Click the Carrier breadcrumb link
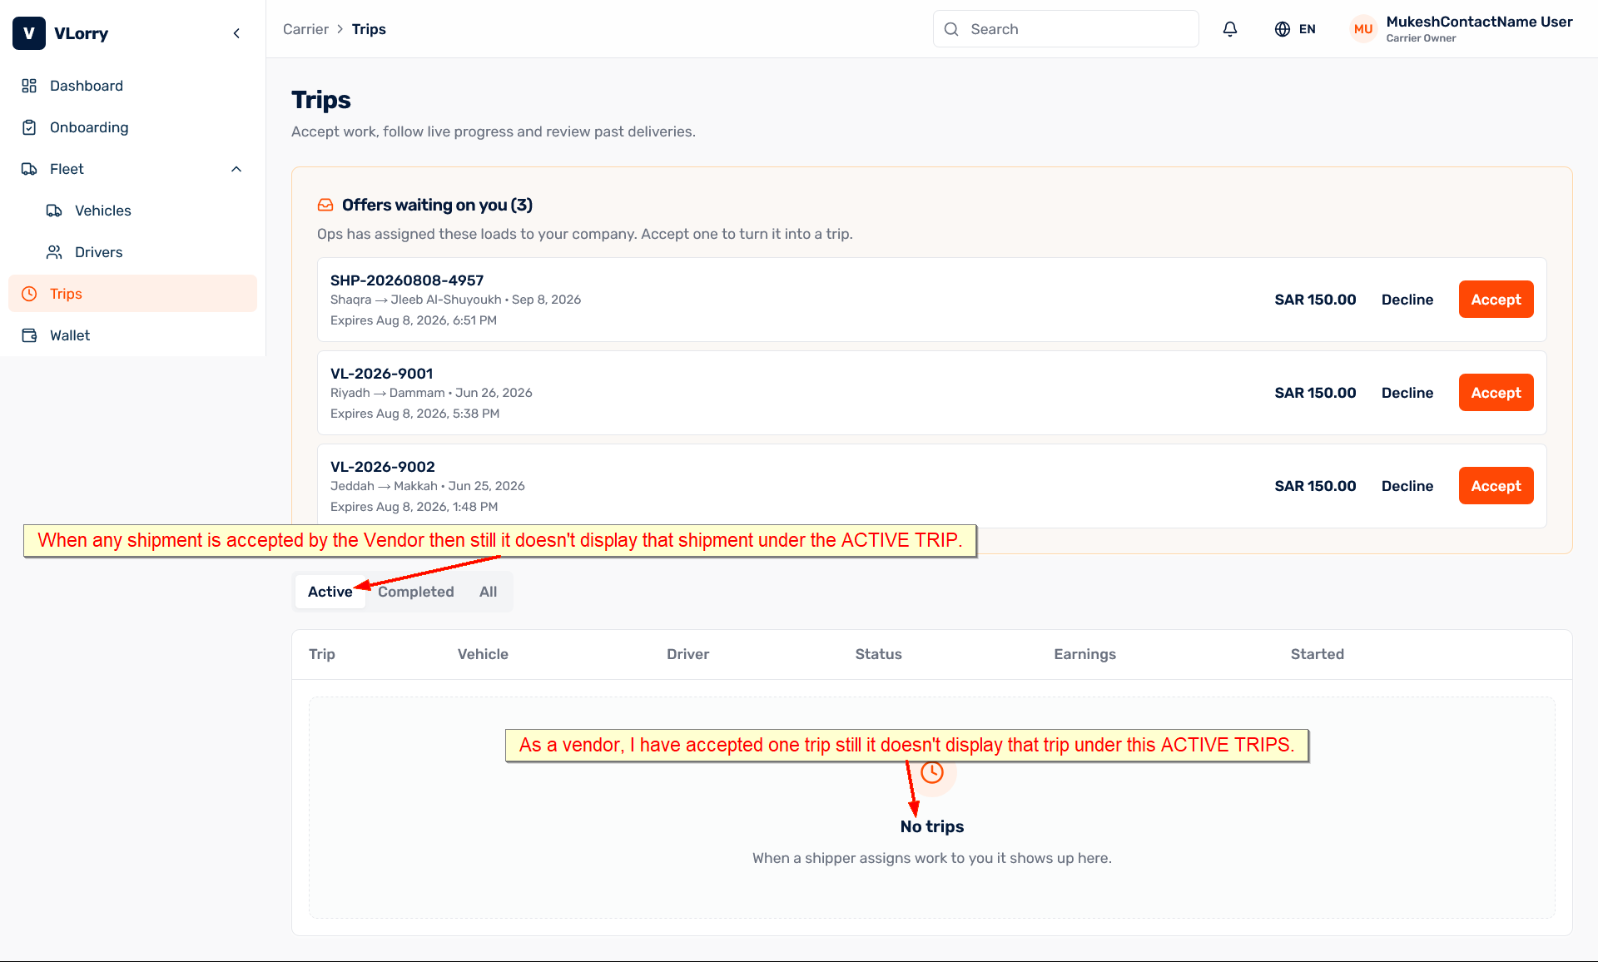1598x962 pixels. (x=305, y=29)
